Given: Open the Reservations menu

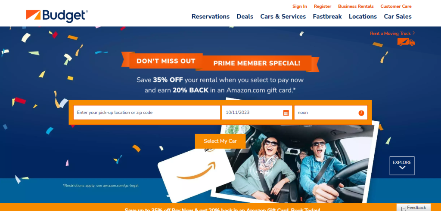Looking at the screenshot, I should pos(210,17).
